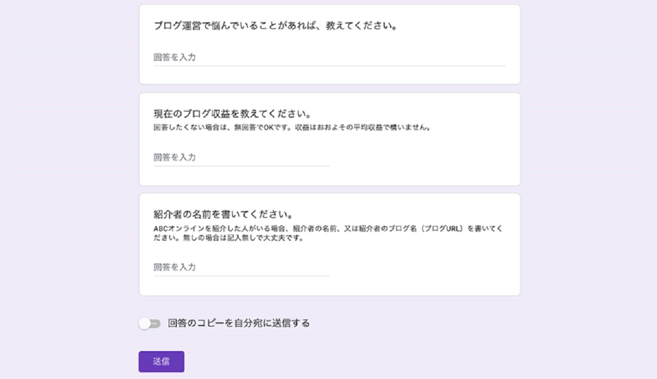Image resolution: width=657 pixels, height=379 pixels.
Task: Click the heading 現在のブログ収益を教えてください。
Action: pos(233,115)
